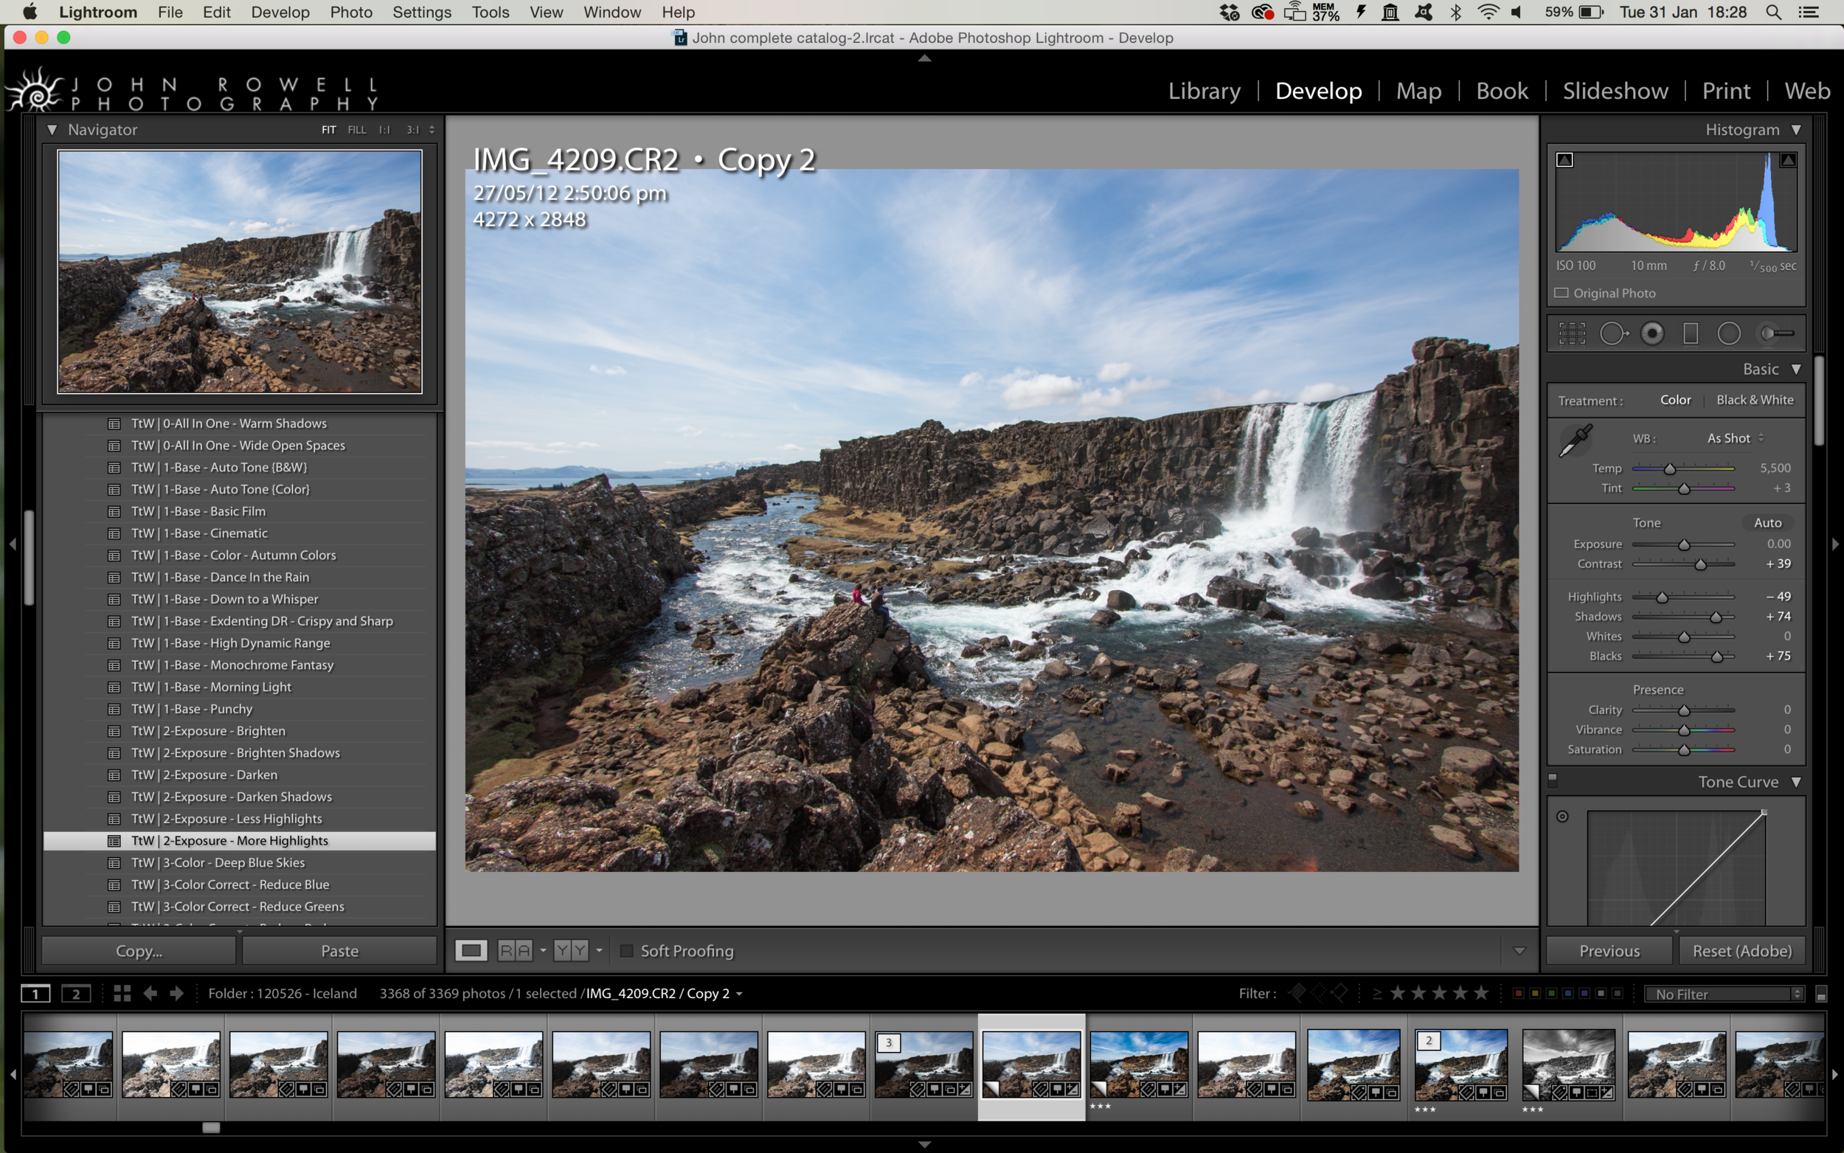Adjust the Exposure slider
This screenshot has width=1844, height=1153.
pyautogui.click(x=1683, y=544)
